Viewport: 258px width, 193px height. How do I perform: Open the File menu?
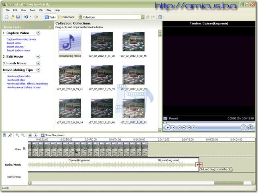click(8, 10)
